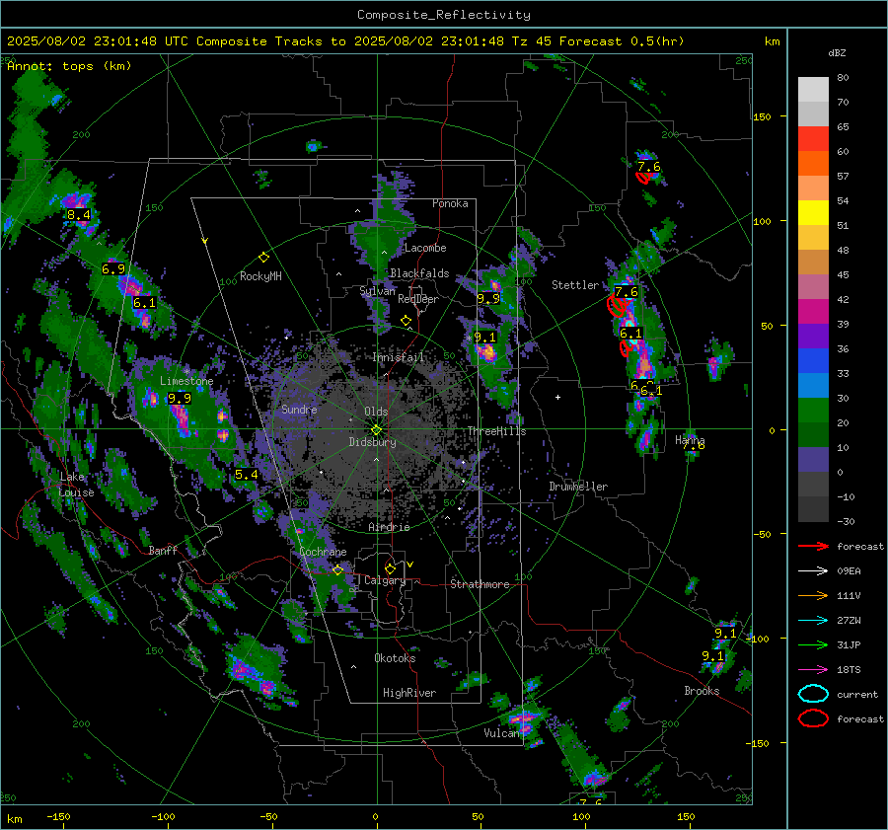The width and height of the screenshot is (888, 830).
Task: Click the 6.9 storm top label
Action: [113, 269]
